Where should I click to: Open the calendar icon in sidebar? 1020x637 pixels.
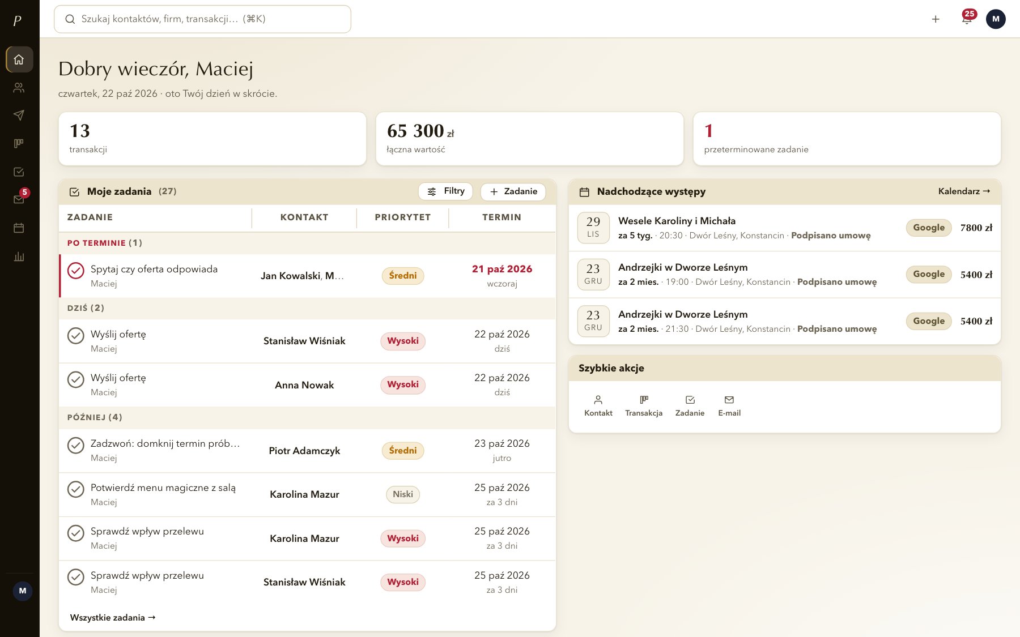click(19, 228)
